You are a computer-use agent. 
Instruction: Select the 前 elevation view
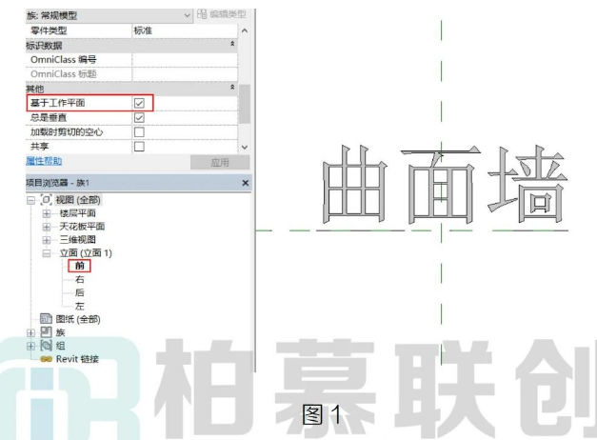pyautogui.click(x=80, y=266)
